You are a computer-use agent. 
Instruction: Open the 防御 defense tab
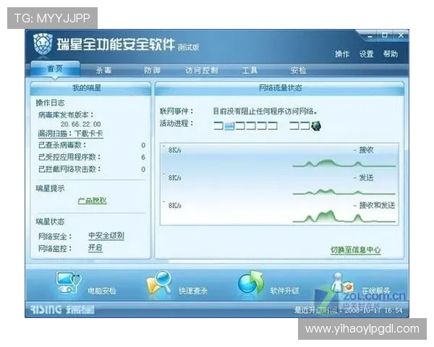point(152,70)
